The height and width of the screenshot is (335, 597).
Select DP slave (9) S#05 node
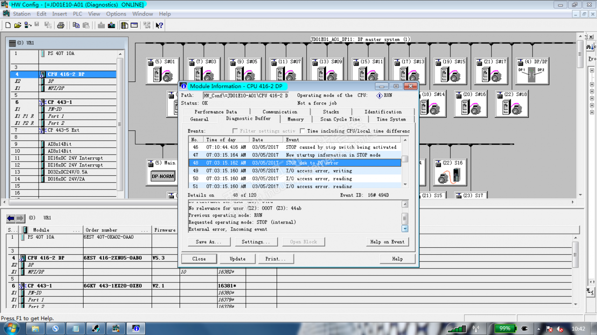245,71
